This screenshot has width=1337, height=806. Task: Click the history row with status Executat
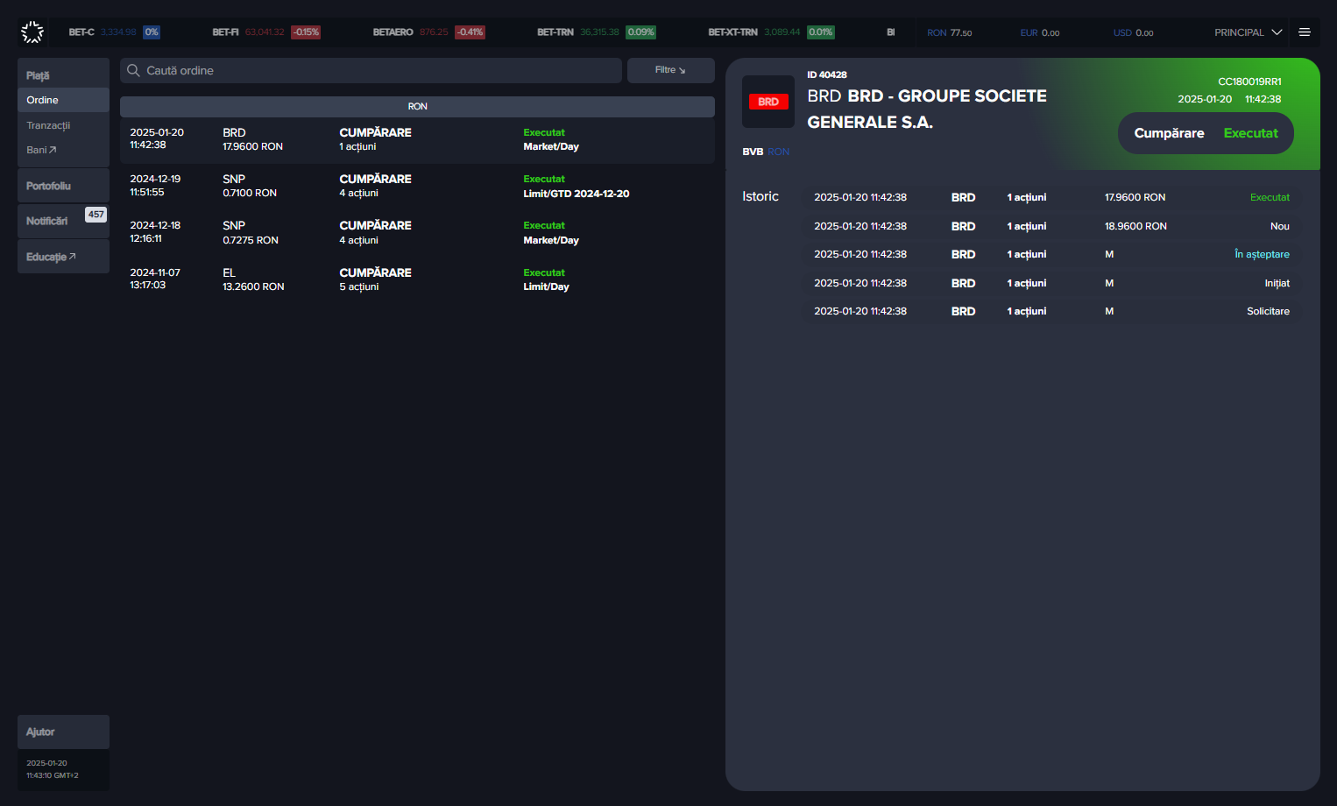(1051, 197)
